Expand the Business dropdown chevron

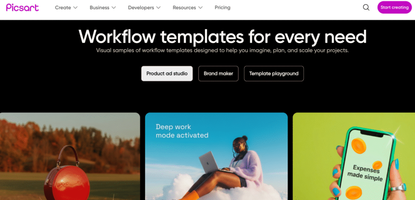click(x=113, y=8)
